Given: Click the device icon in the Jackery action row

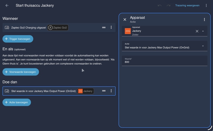Looking at the screenshot, I should tap(7, 91).
